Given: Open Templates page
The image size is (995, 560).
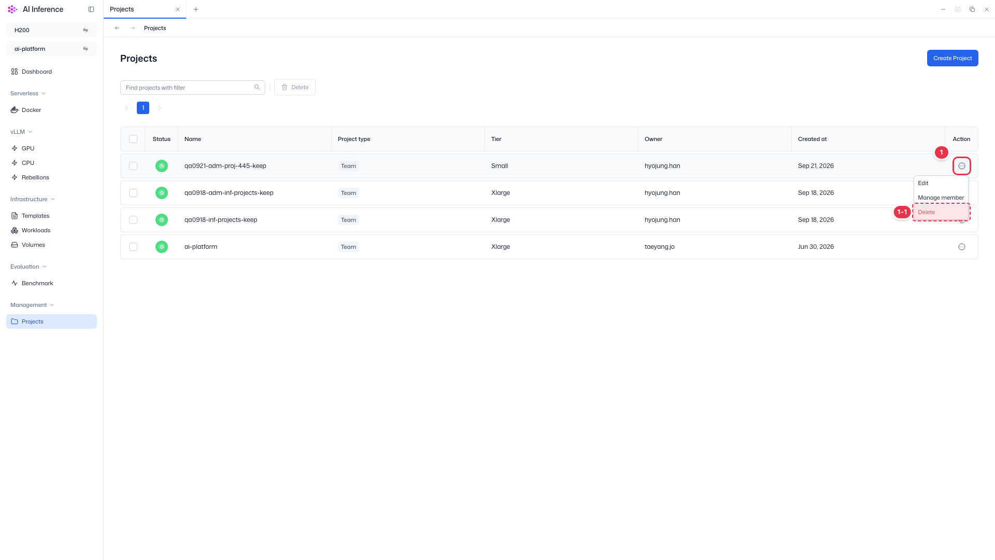Looking at the screenshot, I should [x=51, y=216].
